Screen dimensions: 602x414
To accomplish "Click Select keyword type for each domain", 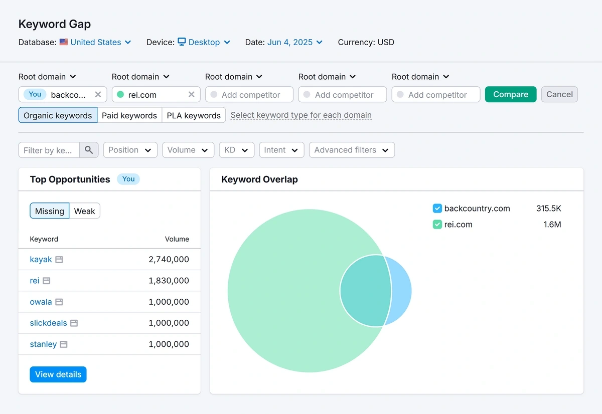I will coord(301,115).
